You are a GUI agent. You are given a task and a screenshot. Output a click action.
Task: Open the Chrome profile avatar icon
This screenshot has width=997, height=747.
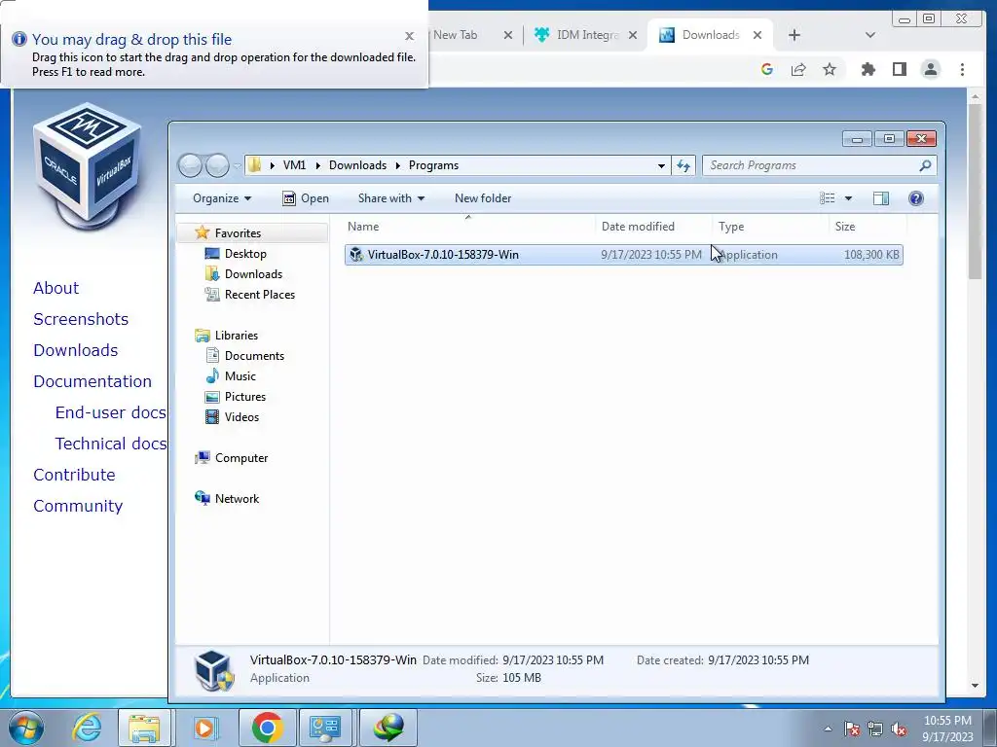[x=930, y=69]
